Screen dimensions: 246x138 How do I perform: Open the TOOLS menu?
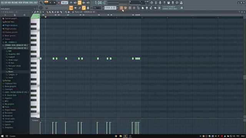[32, 3]
